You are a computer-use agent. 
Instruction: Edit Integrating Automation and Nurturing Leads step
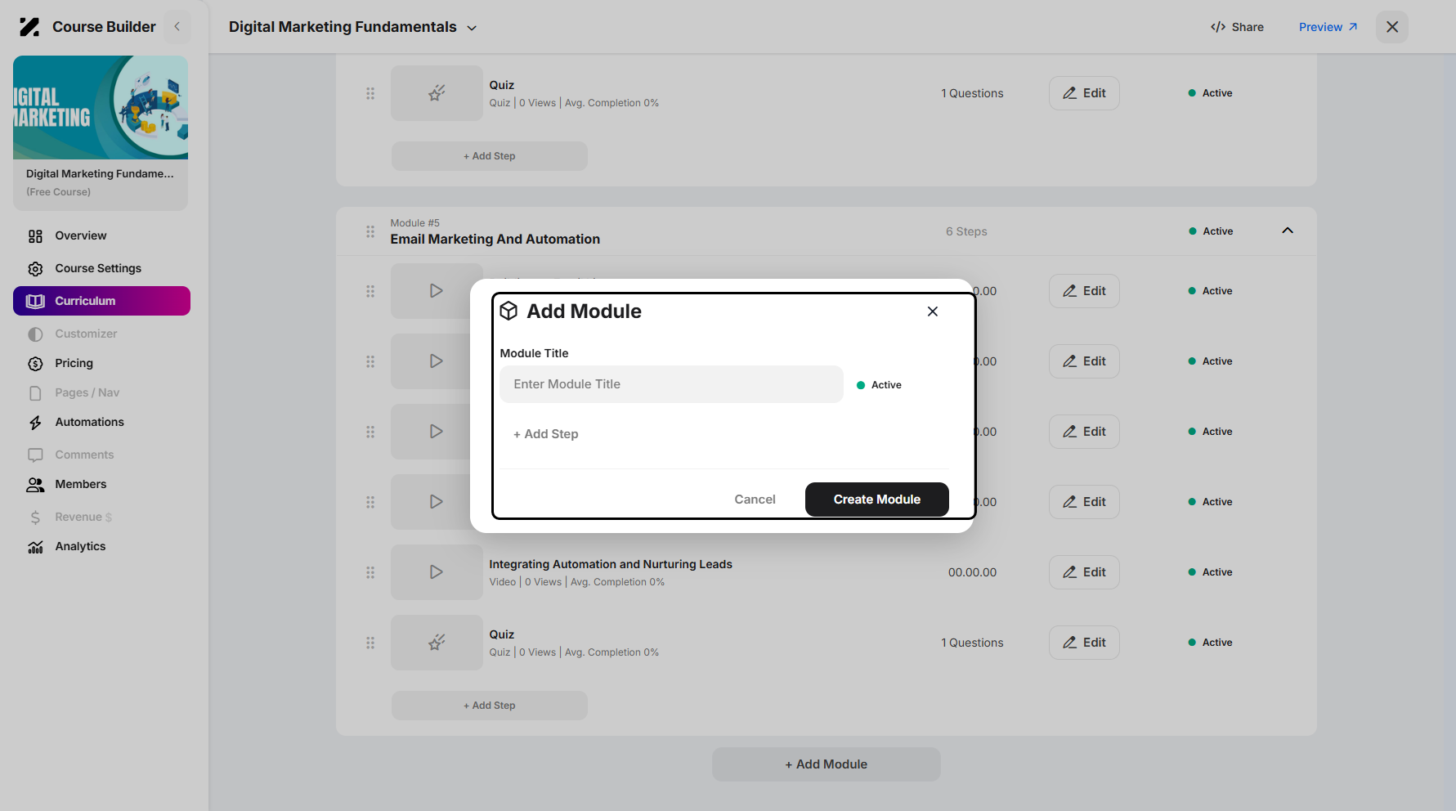tap(1084, 572)
